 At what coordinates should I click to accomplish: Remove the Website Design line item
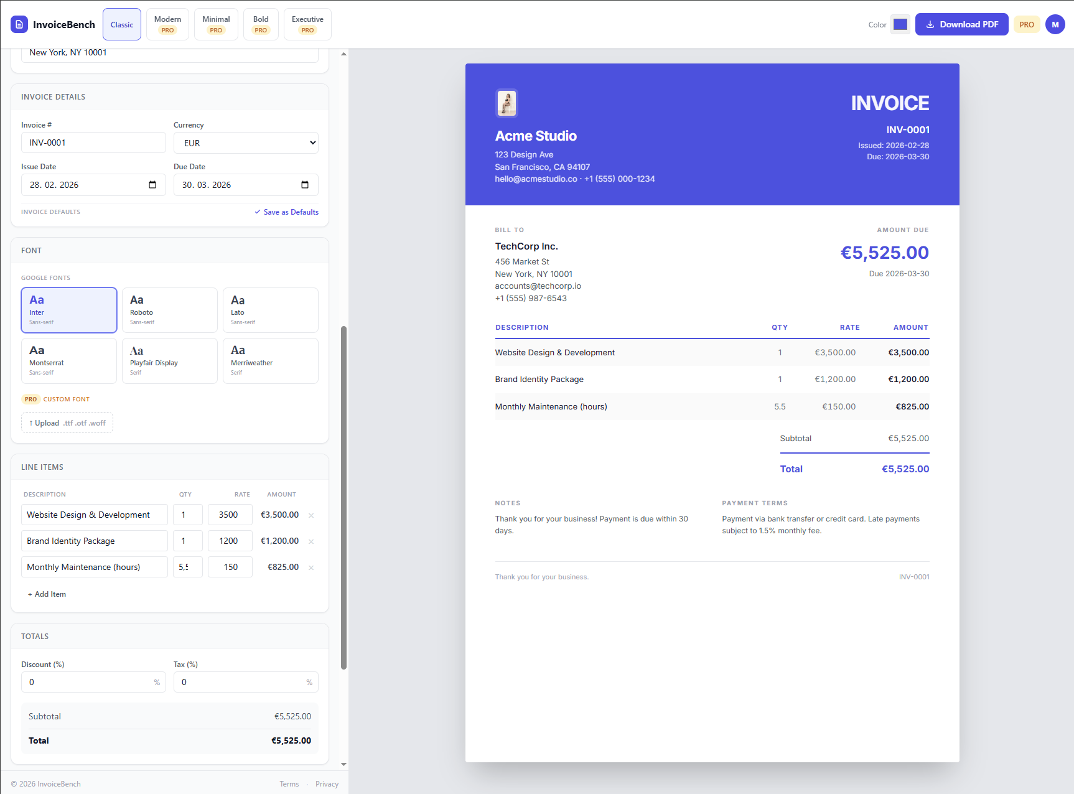pos(311,515)
